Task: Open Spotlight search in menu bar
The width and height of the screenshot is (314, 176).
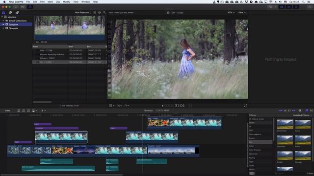Action: coord(304,2)
